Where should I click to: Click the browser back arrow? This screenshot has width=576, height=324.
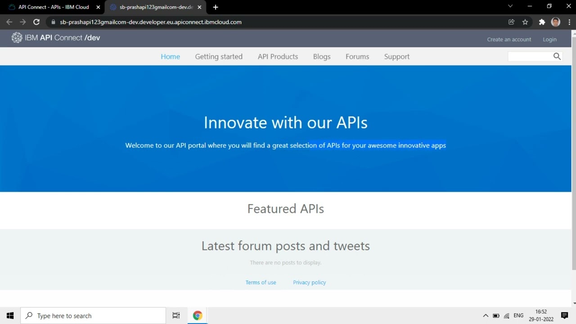pyautogui.click(x=9, y=22)
